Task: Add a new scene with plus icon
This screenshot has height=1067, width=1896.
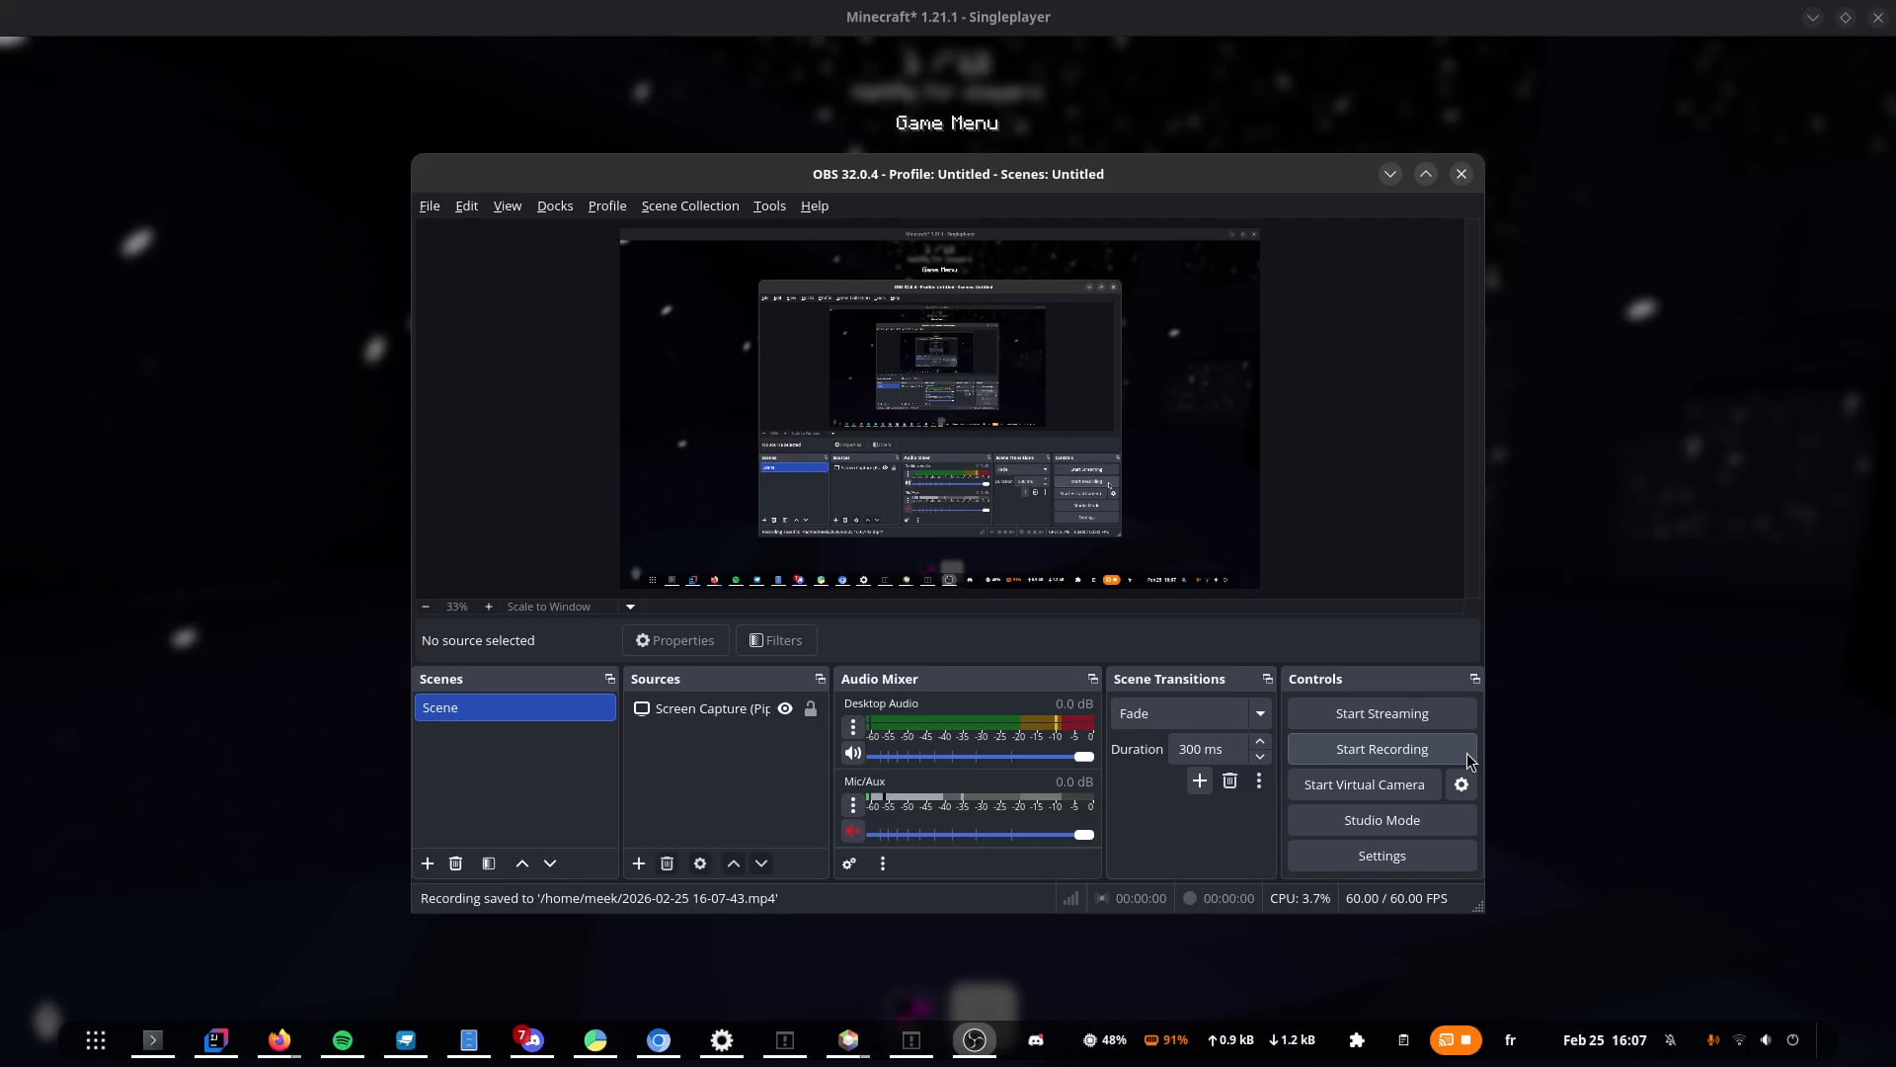Action: [428, 863]
